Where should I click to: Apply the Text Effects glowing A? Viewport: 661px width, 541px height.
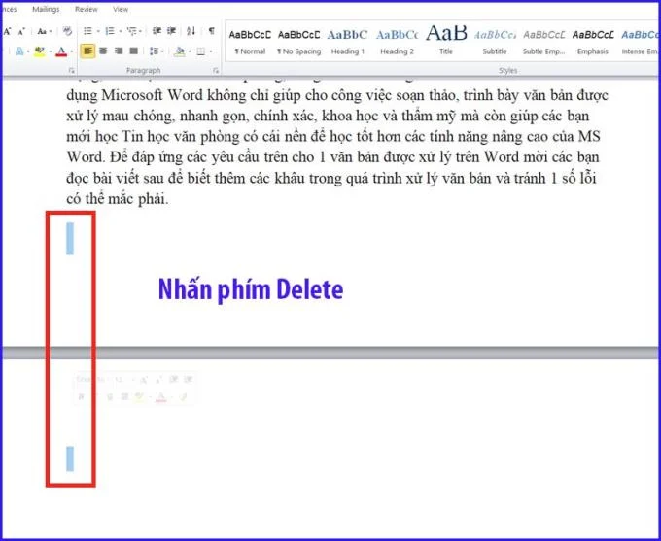(19, 51)
